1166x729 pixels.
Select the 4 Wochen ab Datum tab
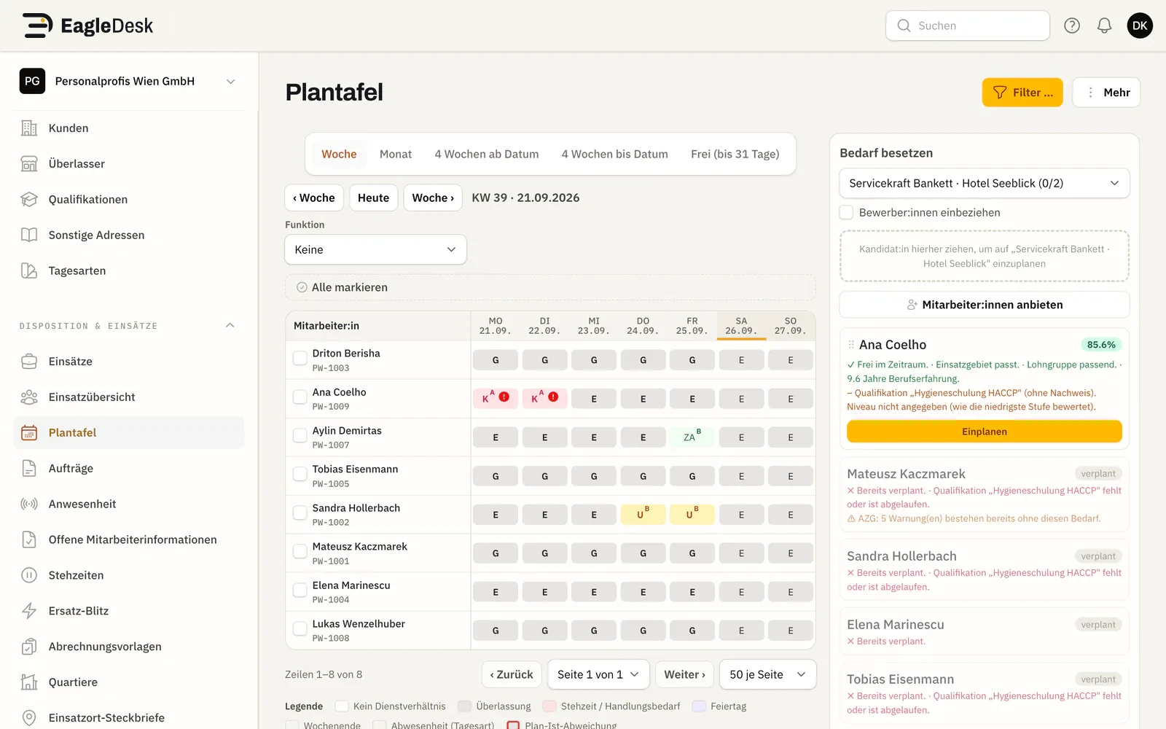coord(487,154)
